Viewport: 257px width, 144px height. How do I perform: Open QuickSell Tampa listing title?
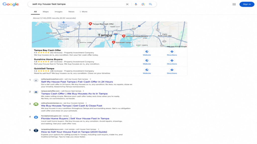point(44,68)
